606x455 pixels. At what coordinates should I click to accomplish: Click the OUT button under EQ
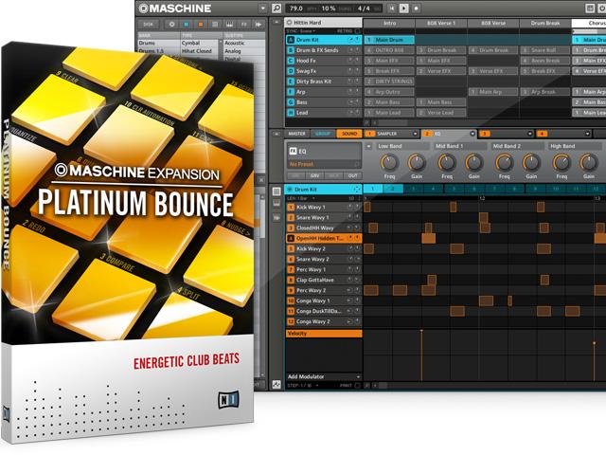pyautogui.click(x=351, y=175)
